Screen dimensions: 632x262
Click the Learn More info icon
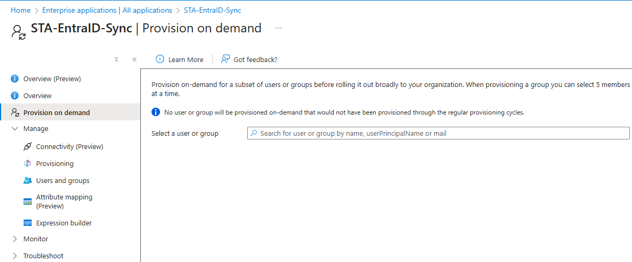(x=159, y=59)
